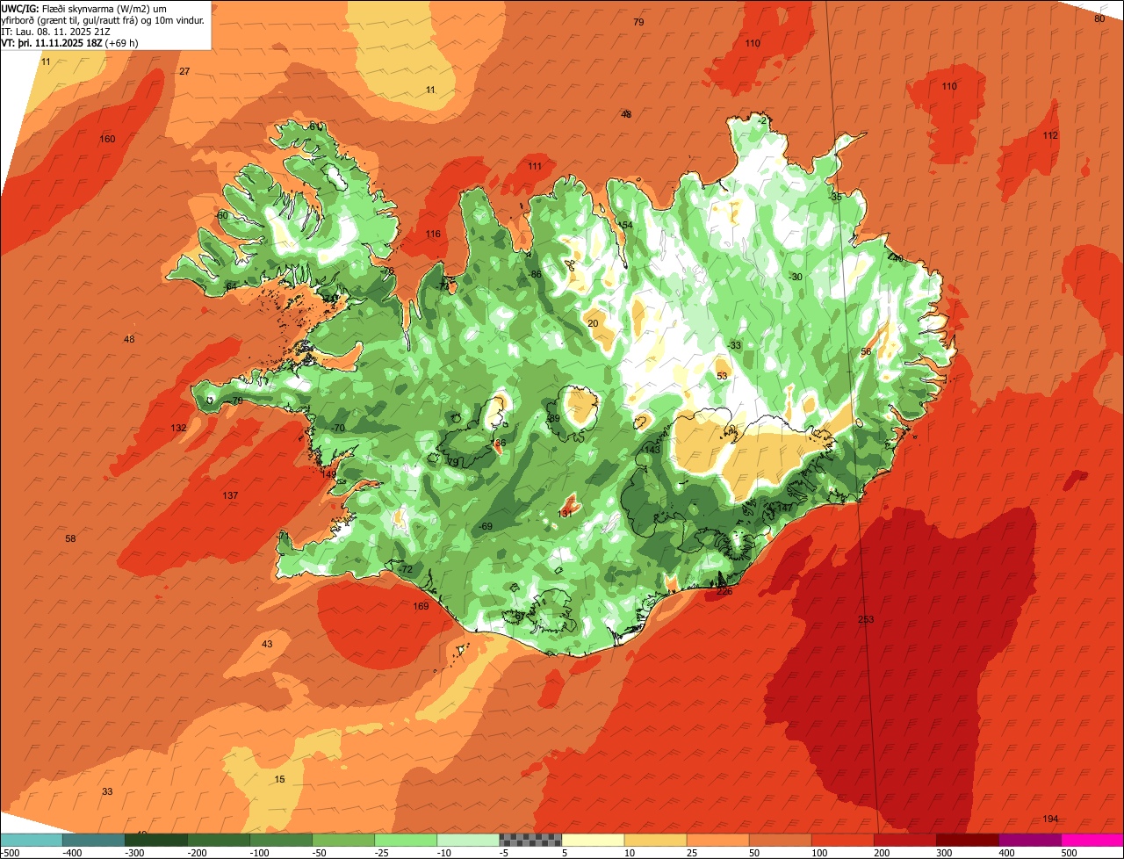The width and height of the screenshot is (1124, 859).
Task: Click the map value 56
Action: click(x=866, y=352)
